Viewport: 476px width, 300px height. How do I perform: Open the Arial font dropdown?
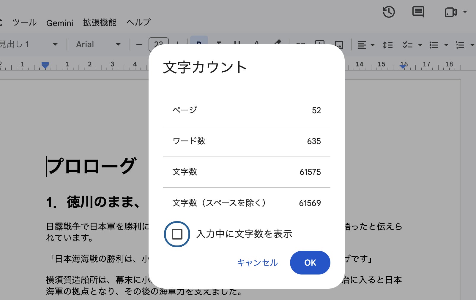pos(98,44)
